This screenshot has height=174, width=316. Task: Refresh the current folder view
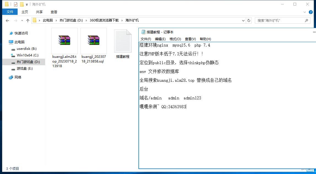coord(249,20)
